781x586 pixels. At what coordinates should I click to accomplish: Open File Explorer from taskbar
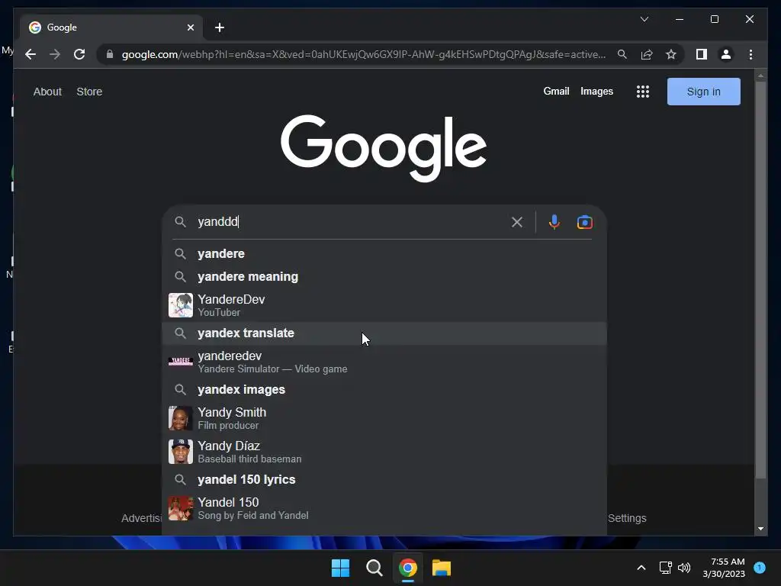[442, 568]
